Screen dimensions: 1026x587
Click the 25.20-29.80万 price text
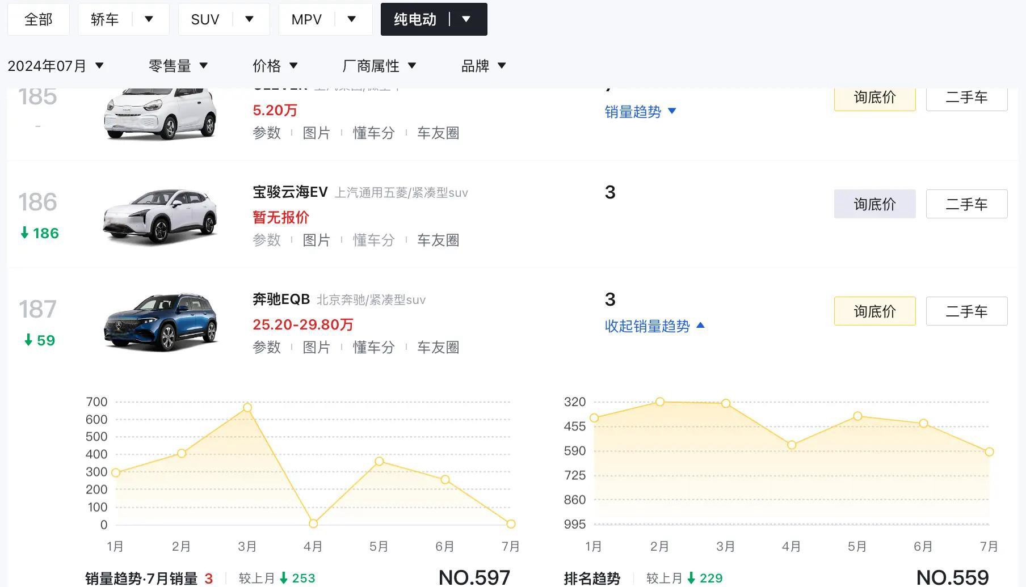(x=303, y=324)
